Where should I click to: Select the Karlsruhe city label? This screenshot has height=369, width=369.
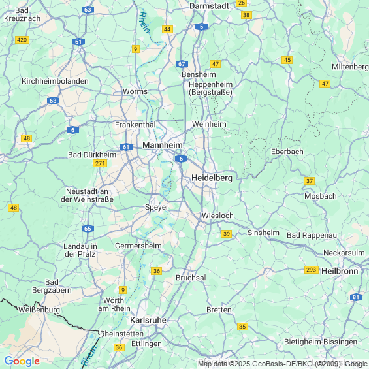148,320
